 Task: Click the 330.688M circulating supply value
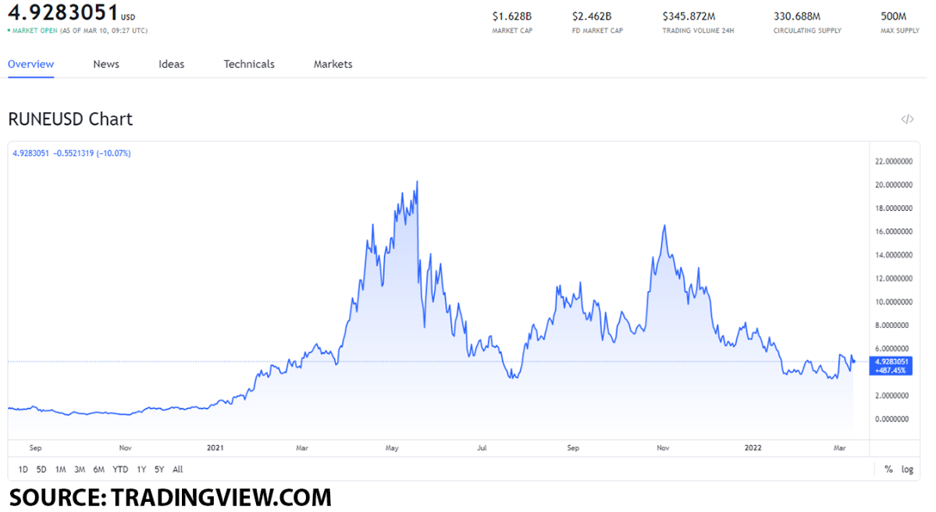[797, 16]
